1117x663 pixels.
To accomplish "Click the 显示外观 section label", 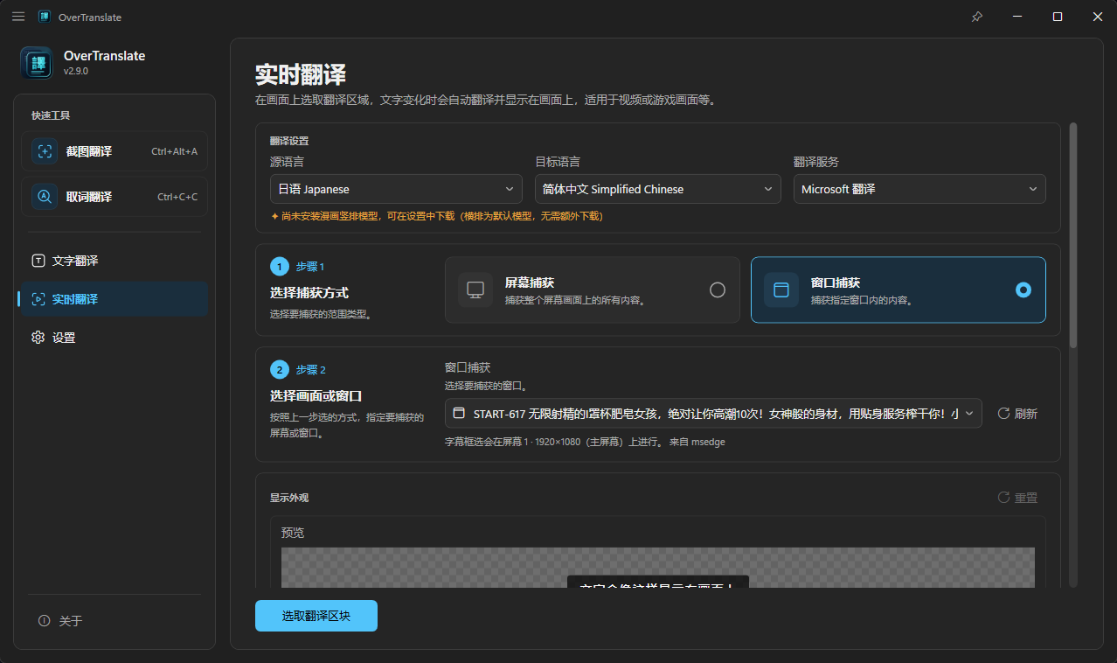I will click(x=289, y=498).
